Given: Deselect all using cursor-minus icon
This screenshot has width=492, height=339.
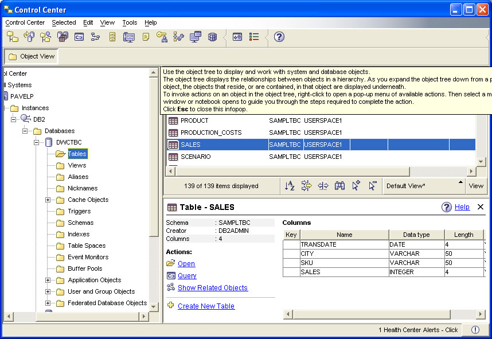Looking at the screenshot, I should click(373, 186).
